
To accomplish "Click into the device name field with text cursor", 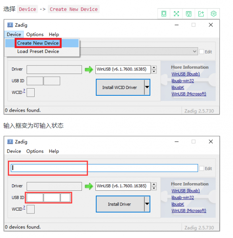I will coord(104,168).
